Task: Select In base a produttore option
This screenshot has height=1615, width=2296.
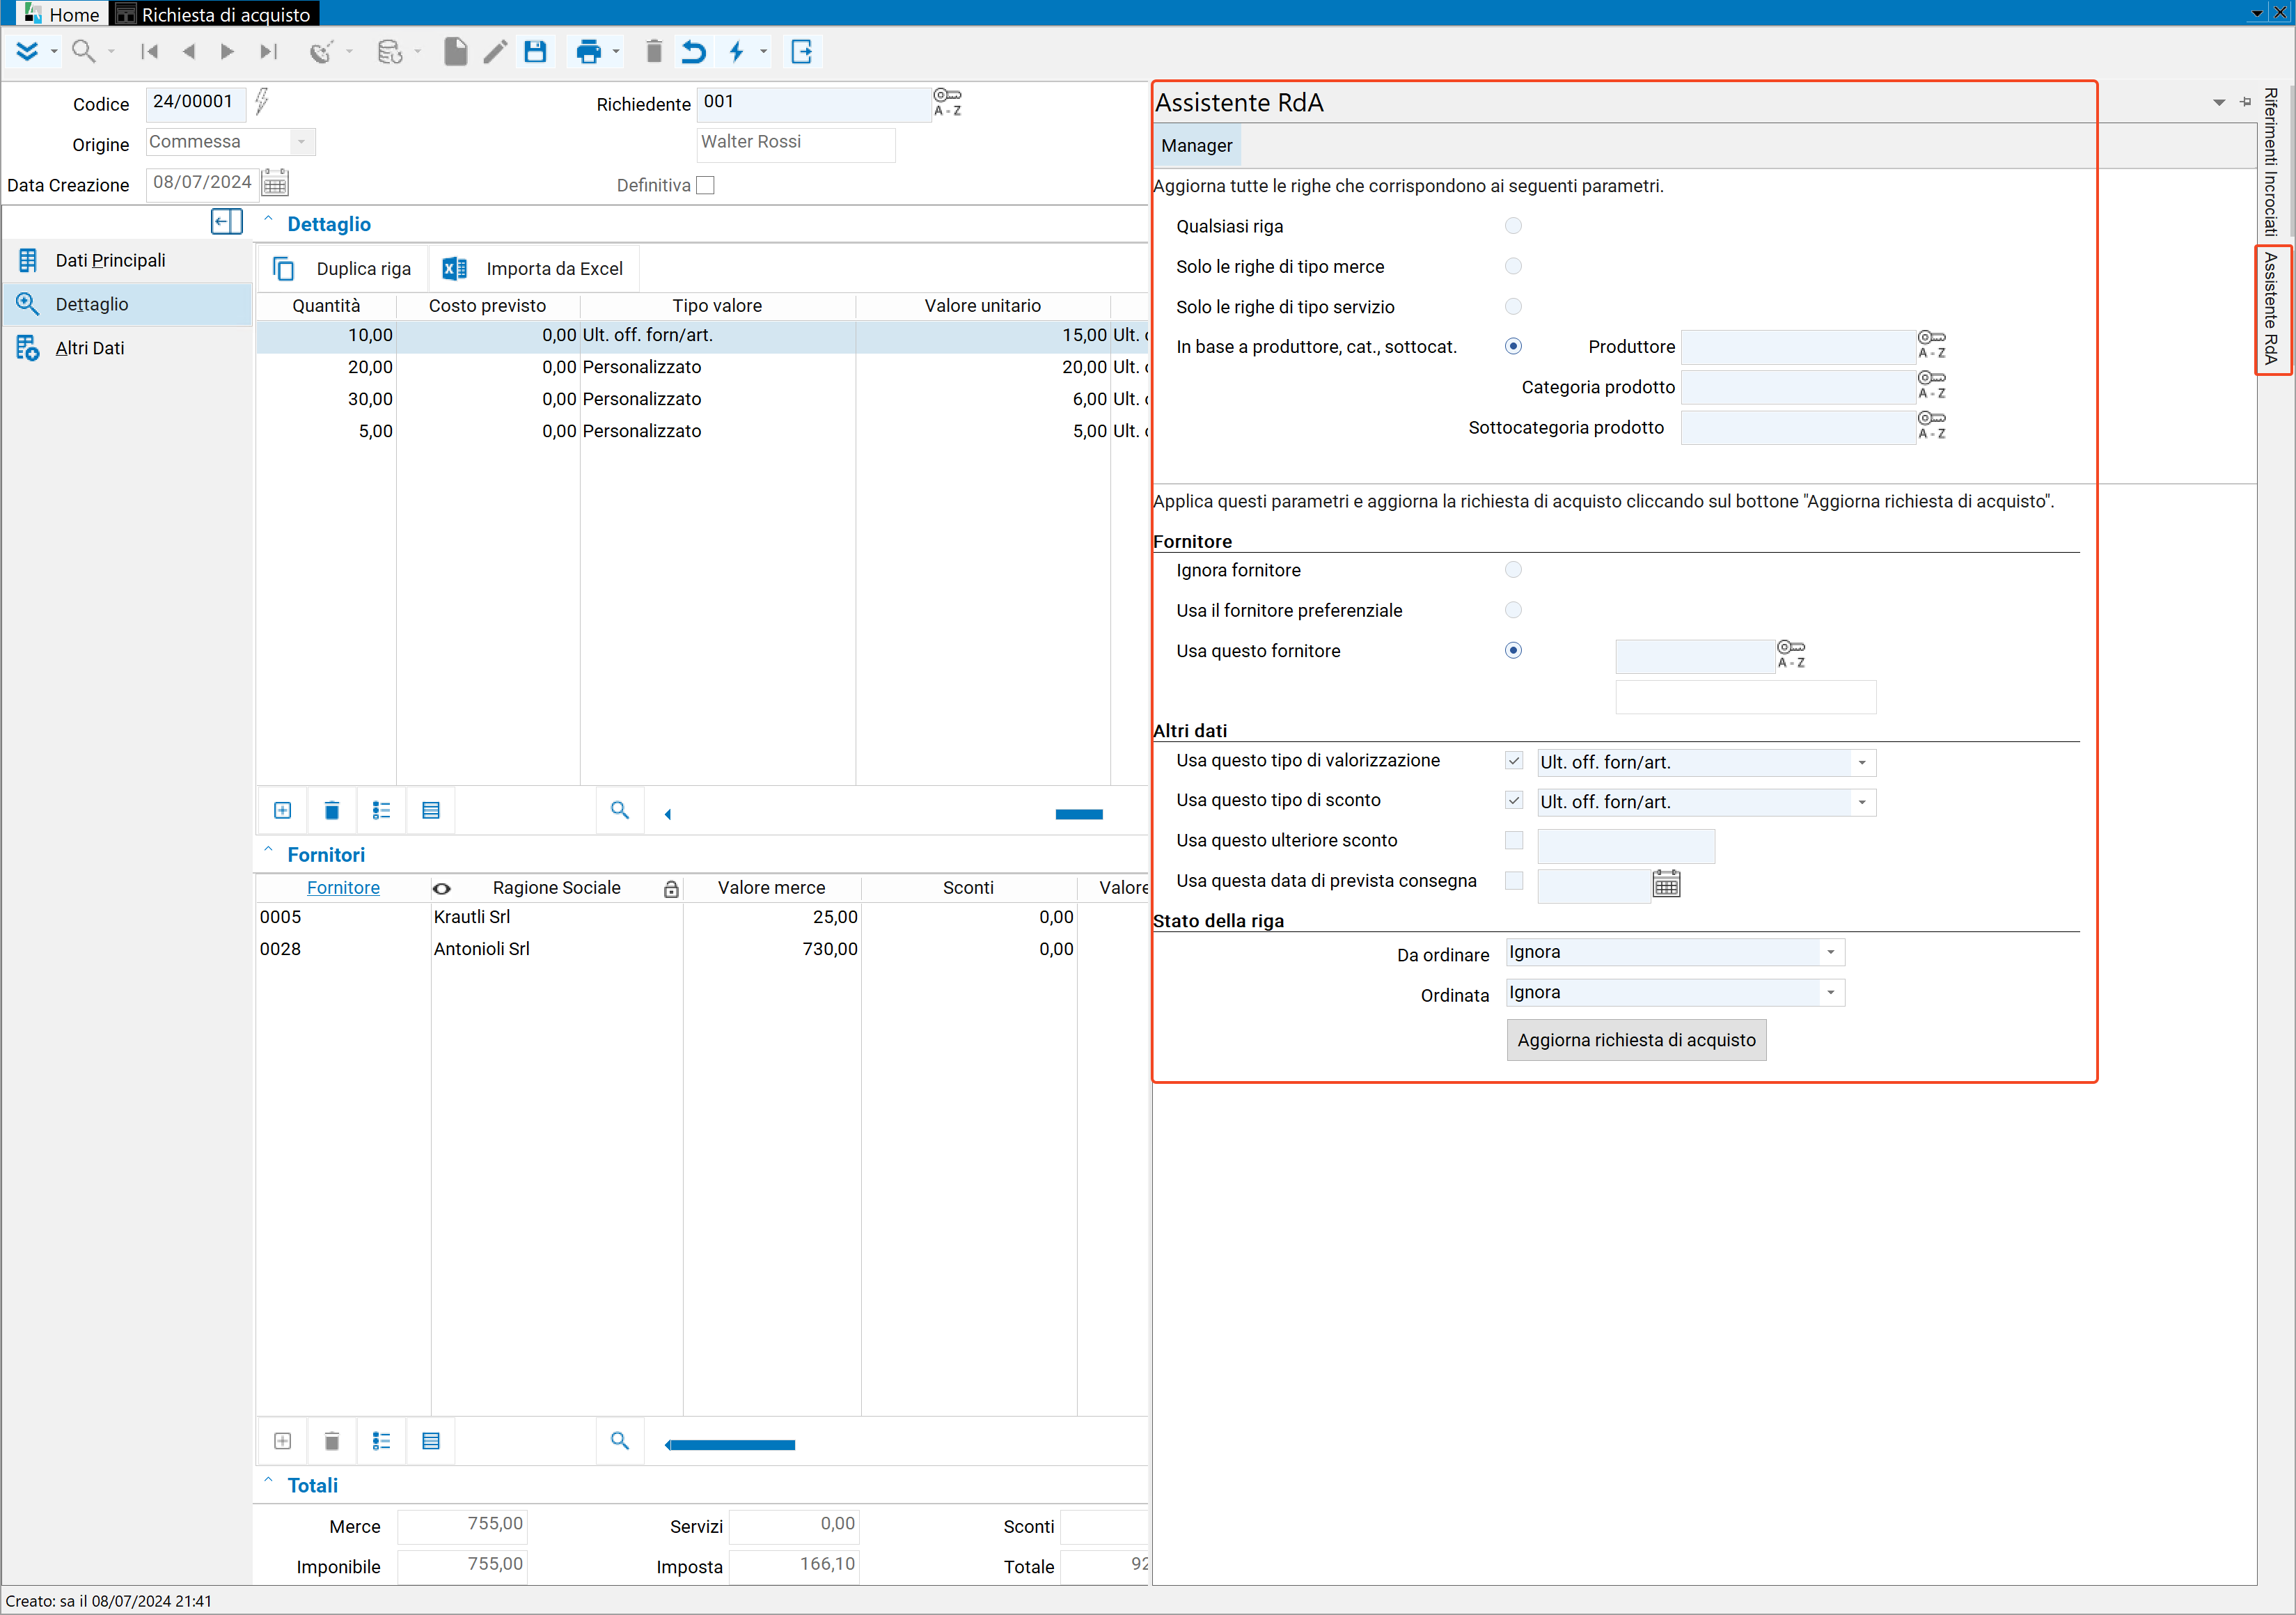Action: tap(1513, 346)
